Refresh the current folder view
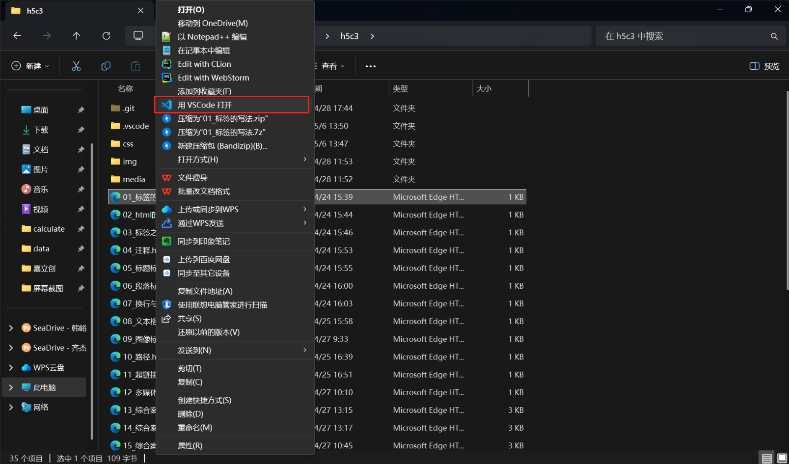789x464 pixels. click(x=106, y=36)
